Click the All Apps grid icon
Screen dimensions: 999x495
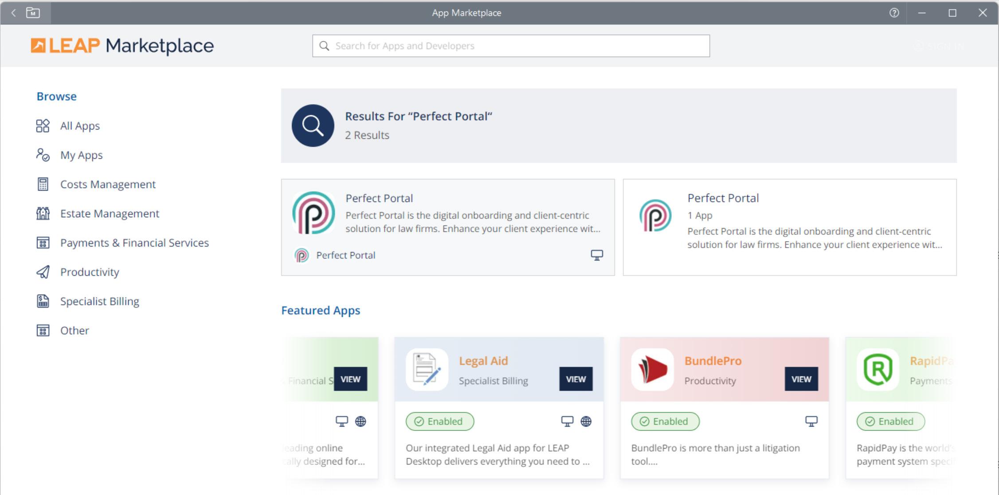point(43,126)
